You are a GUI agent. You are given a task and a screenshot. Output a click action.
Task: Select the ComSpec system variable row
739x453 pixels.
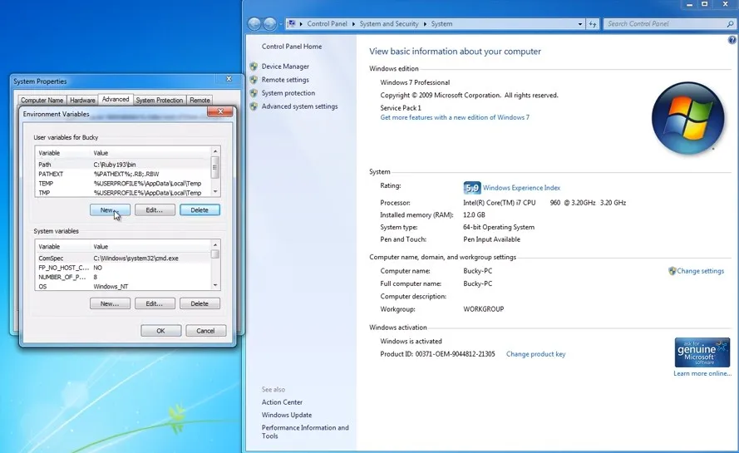click(x=123, y=259)
